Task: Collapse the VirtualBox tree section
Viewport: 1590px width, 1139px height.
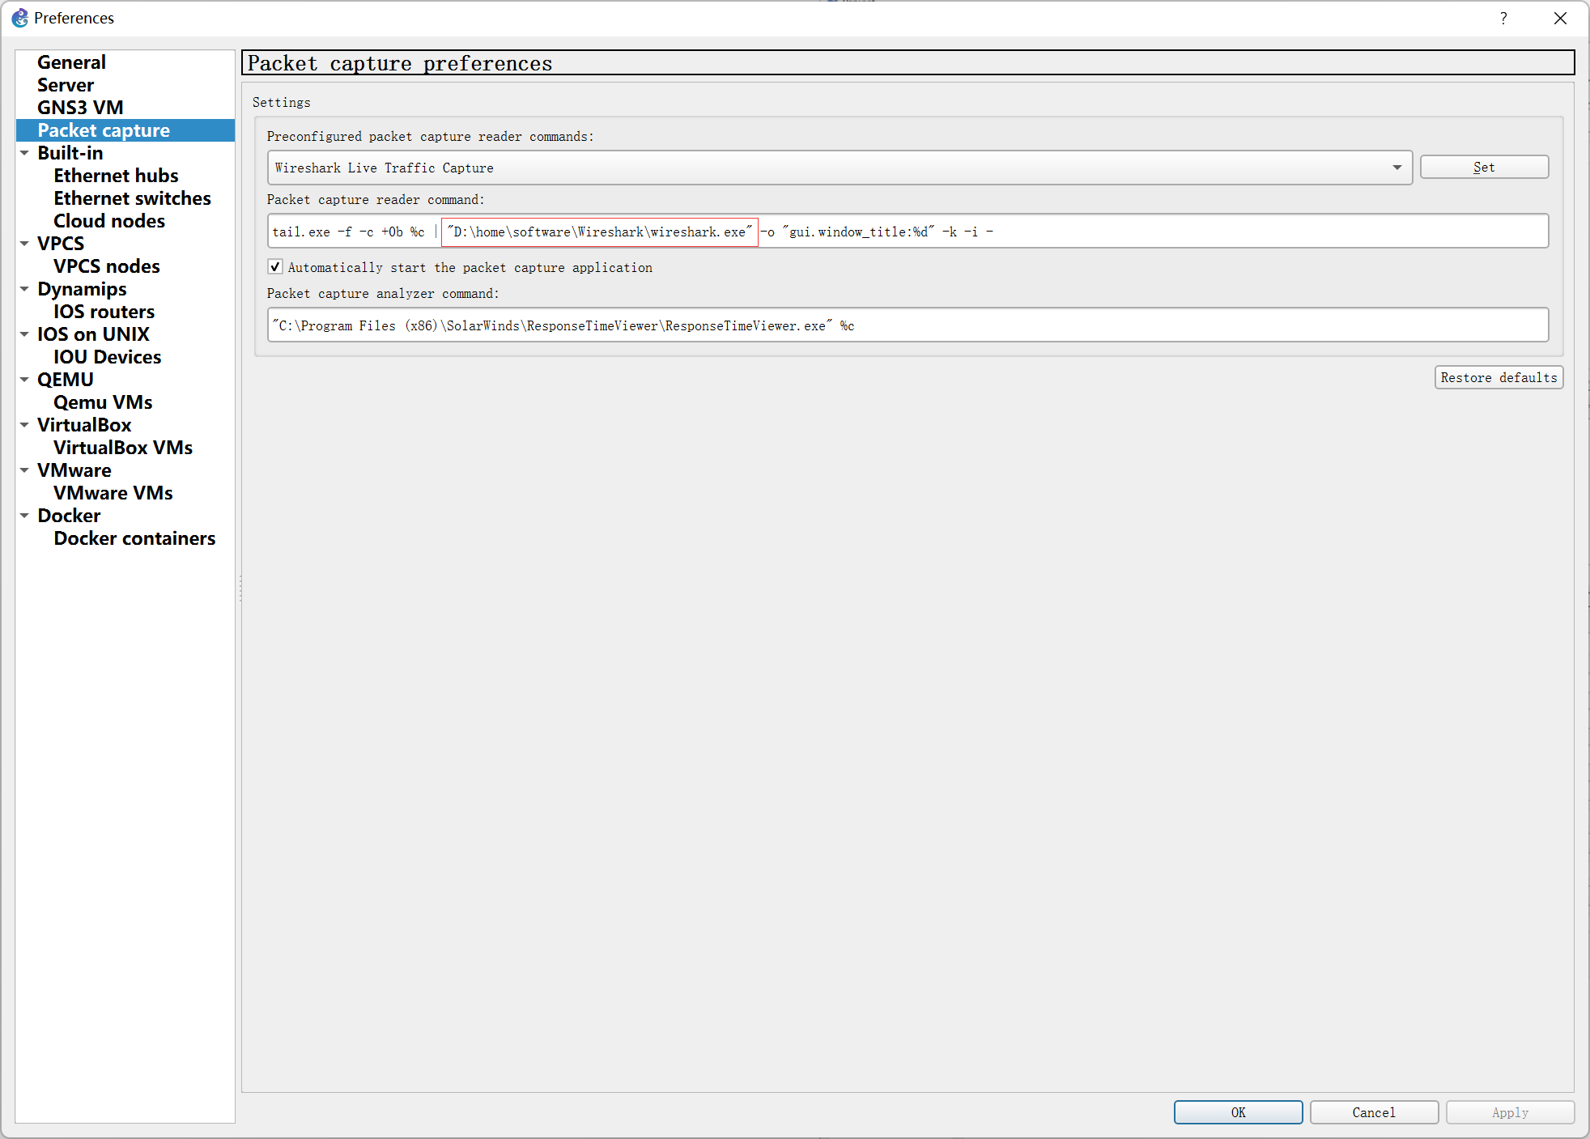Action: coord(24,425)
